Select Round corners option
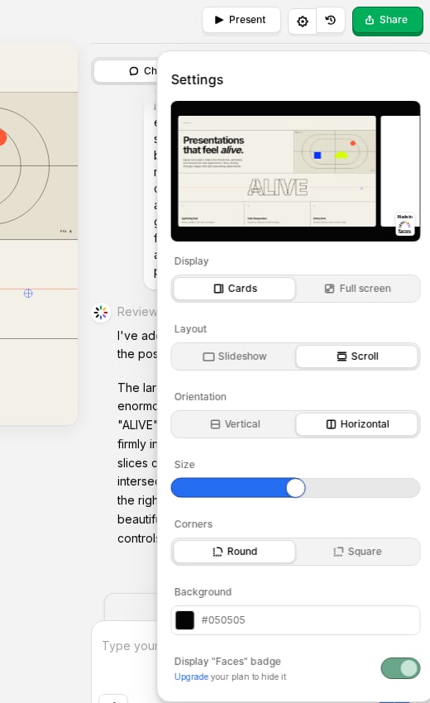Image resolution: width=430 pixels, height=703 pixels. tap(235, 552)
